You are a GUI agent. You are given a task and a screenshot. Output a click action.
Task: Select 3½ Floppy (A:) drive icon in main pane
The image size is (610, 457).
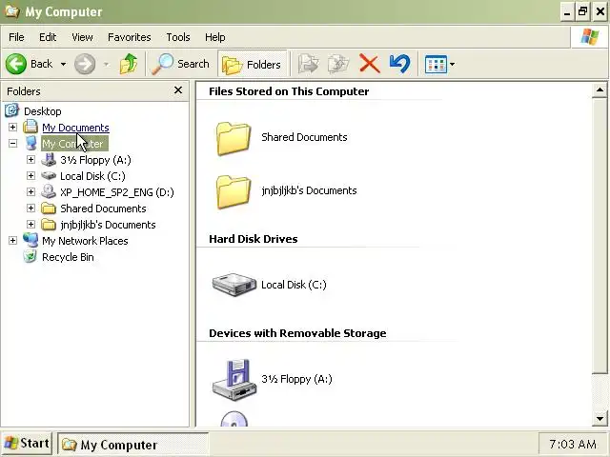234,379
